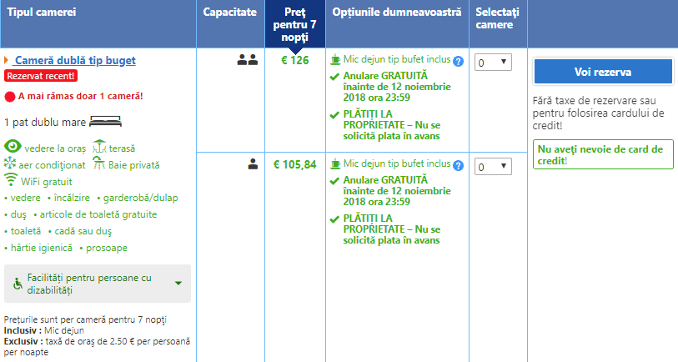Viewport: 678px width, 362px height.
Task: Click the Preț pentru 7 nopți column header
Action: [295, 24]
